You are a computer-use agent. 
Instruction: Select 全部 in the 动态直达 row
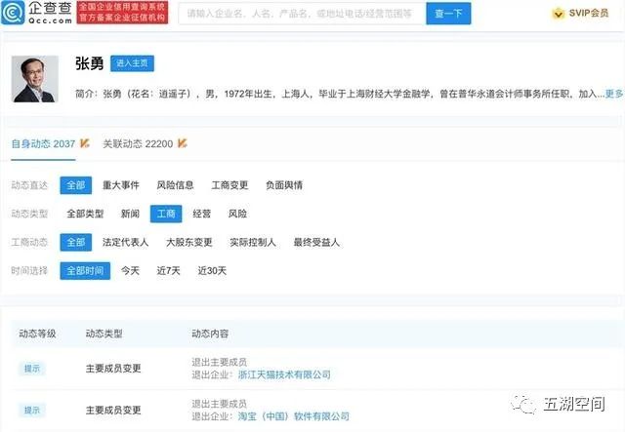[76, 185]
